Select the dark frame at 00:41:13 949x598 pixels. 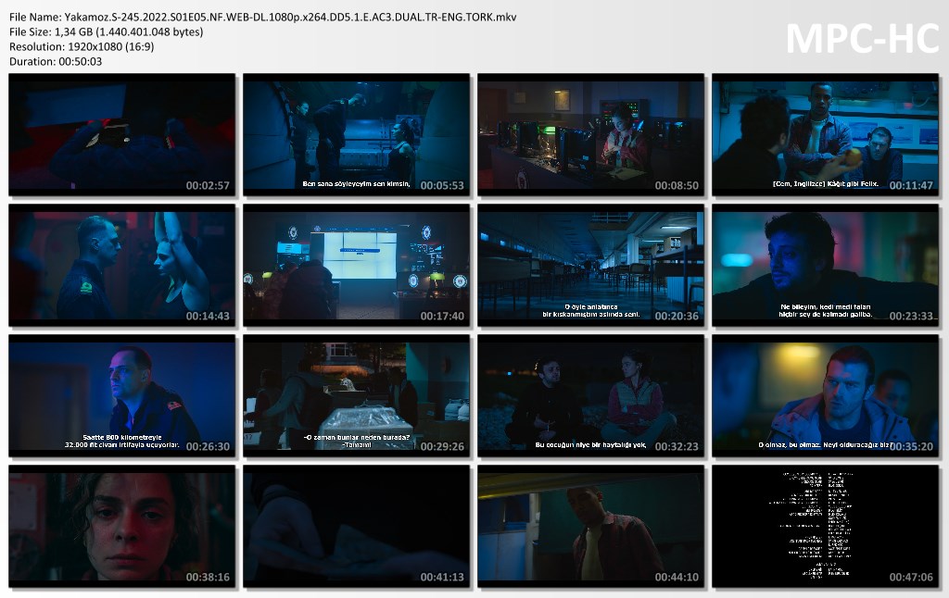[357, 526]
